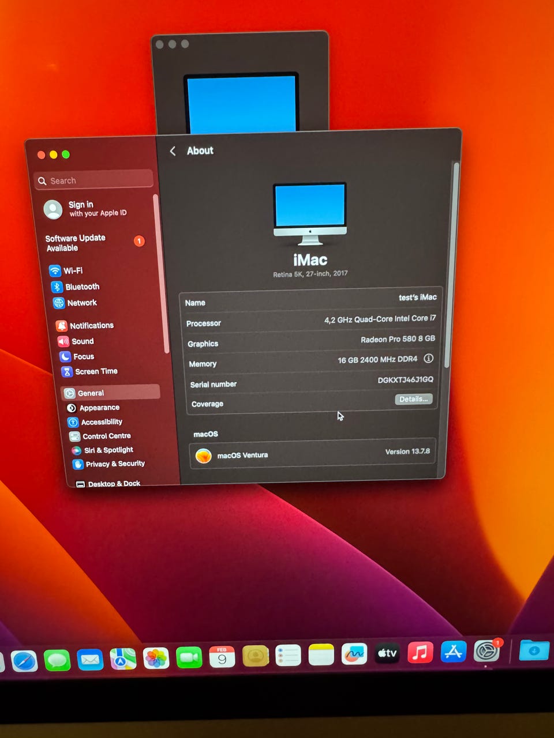Viewport: 554px width, 738px height.
Task: Open Apple TV from the Dock
Action: point(387,653)
